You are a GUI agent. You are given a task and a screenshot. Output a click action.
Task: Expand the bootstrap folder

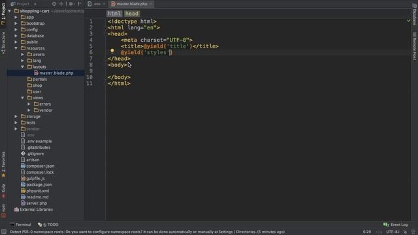click(x=16, y=23)
